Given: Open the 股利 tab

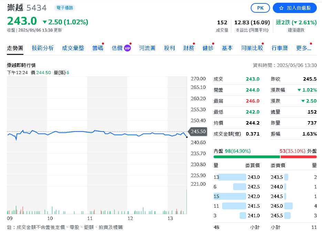Looking at the screenshot, I should [169, 48].
